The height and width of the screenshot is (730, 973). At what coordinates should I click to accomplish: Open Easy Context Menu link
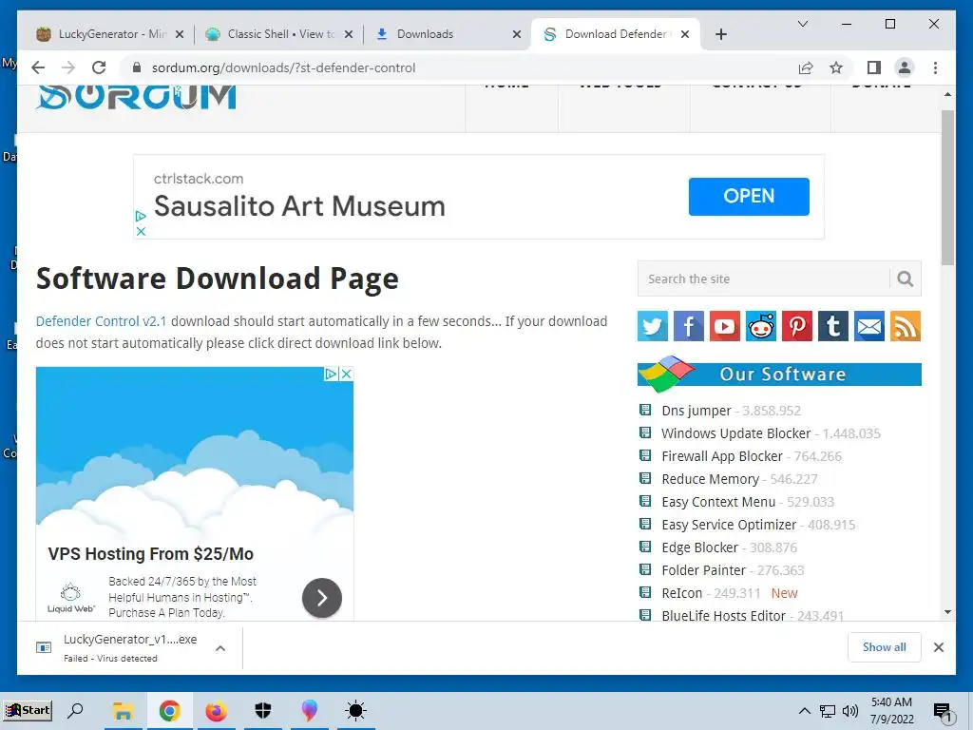click(718, 502)
